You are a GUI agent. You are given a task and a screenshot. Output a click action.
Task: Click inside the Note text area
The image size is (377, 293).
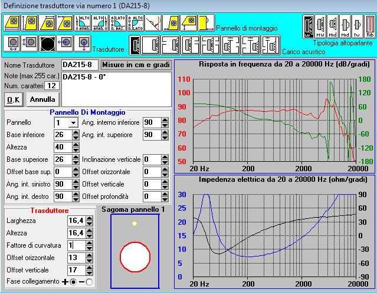[117, 89]
